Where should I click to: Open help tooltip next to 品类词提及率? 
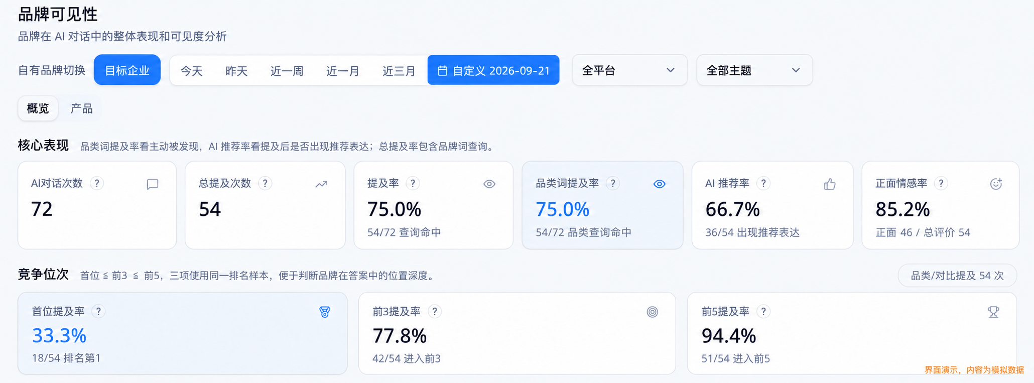point(612,183)
